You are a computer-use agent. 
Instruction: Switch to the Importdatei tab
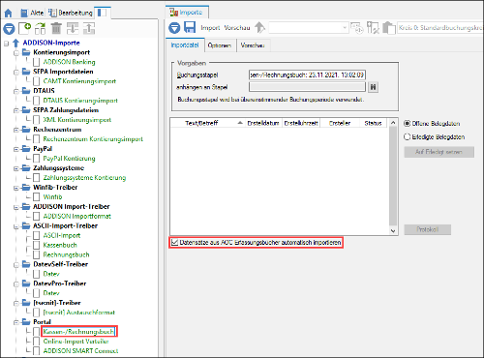pyautogui.click(x=185, y=45)
